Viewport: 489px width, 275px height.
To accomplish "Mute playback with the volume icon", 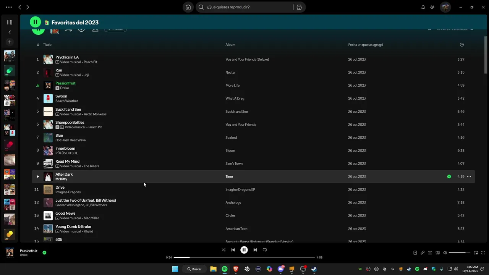I will [x=445, y=252].
